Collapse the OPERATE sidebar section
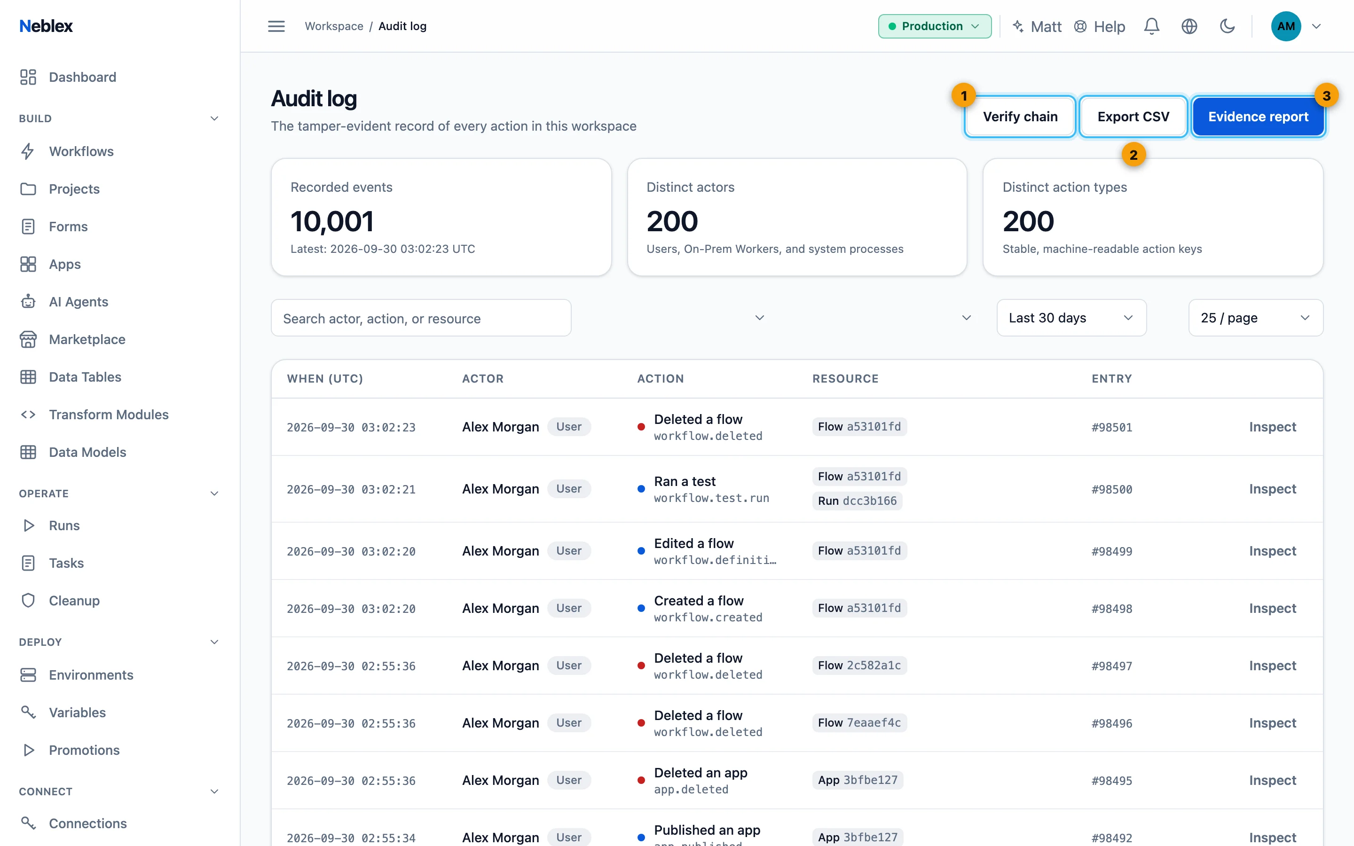1354x846 pixels. point(214,493)
